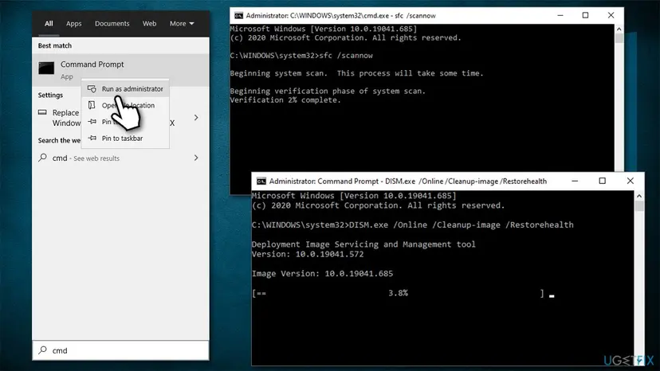Select the All search tab
The image size is (660, 371).
pos(49,24)
